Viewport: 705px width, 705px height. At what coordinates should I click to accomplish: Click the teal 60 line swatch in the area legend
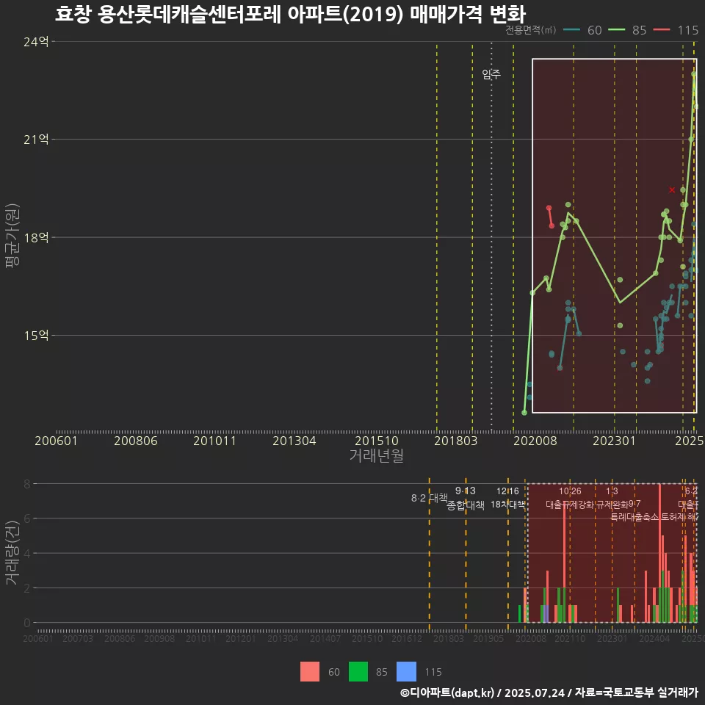pyautogui.click(x=571, y=30)
